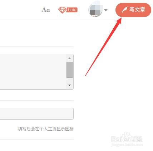153x151 pixels.
Task: Click the red diamond membership icon
Action: [x=62, y=10]
